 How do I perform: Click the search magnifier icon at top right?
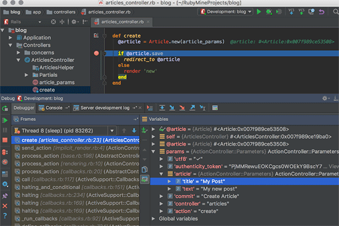[x=335, y=12]
